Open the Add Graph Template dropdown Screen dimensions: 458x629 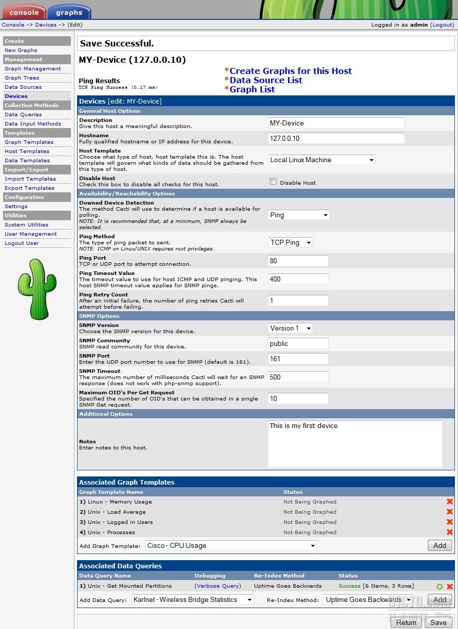(x=231, y=545)
